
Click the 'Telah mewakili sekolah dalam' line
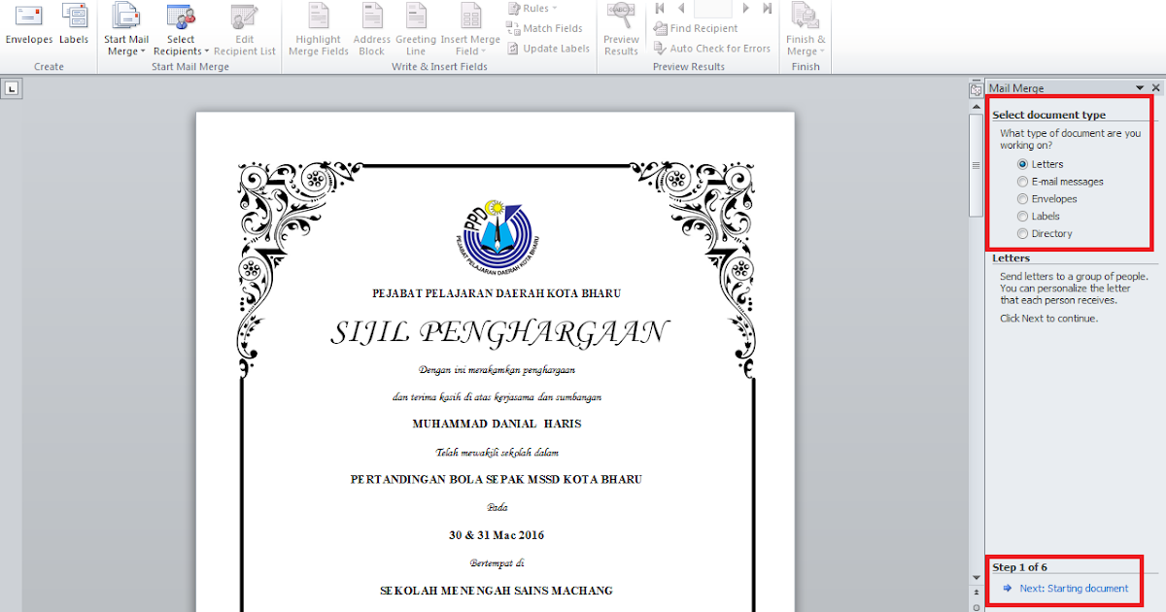[497, 453]
